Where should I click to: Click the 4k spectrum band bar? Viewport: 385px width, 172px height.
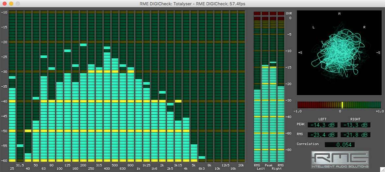186,140
